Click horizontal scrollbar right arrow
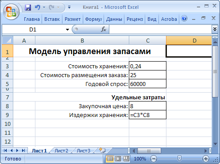The width and height of the screenshot is (220, 164). tap(206, 151)
